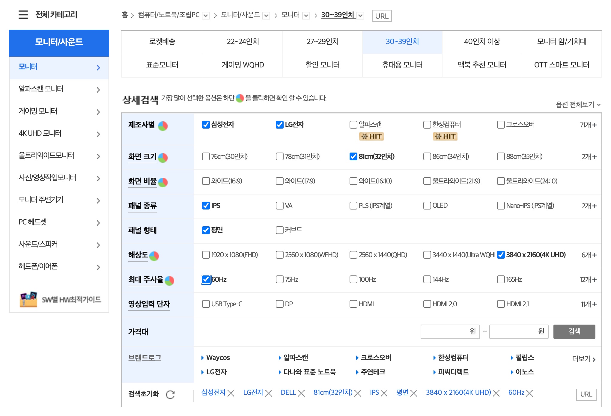Uncheck the 평면 panel shape checkbox
This screenshot has width=611, height=416.
205,230
